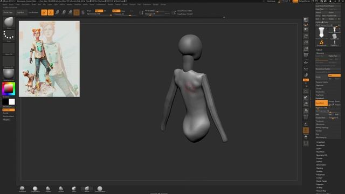Open the Preferences menu
This screenshot has width=345, height=194.
(x=101, y=4)
